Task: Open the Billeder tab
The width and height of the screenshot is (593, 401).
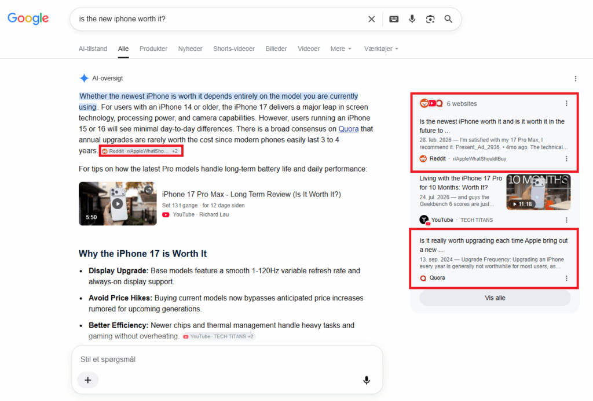Action: (x=276, y=49)
